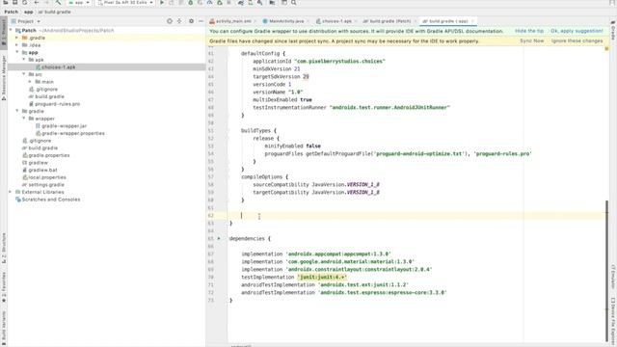Click the Save All toolbar icon
The image size is (617, 347).
click(x=15, y=2)
